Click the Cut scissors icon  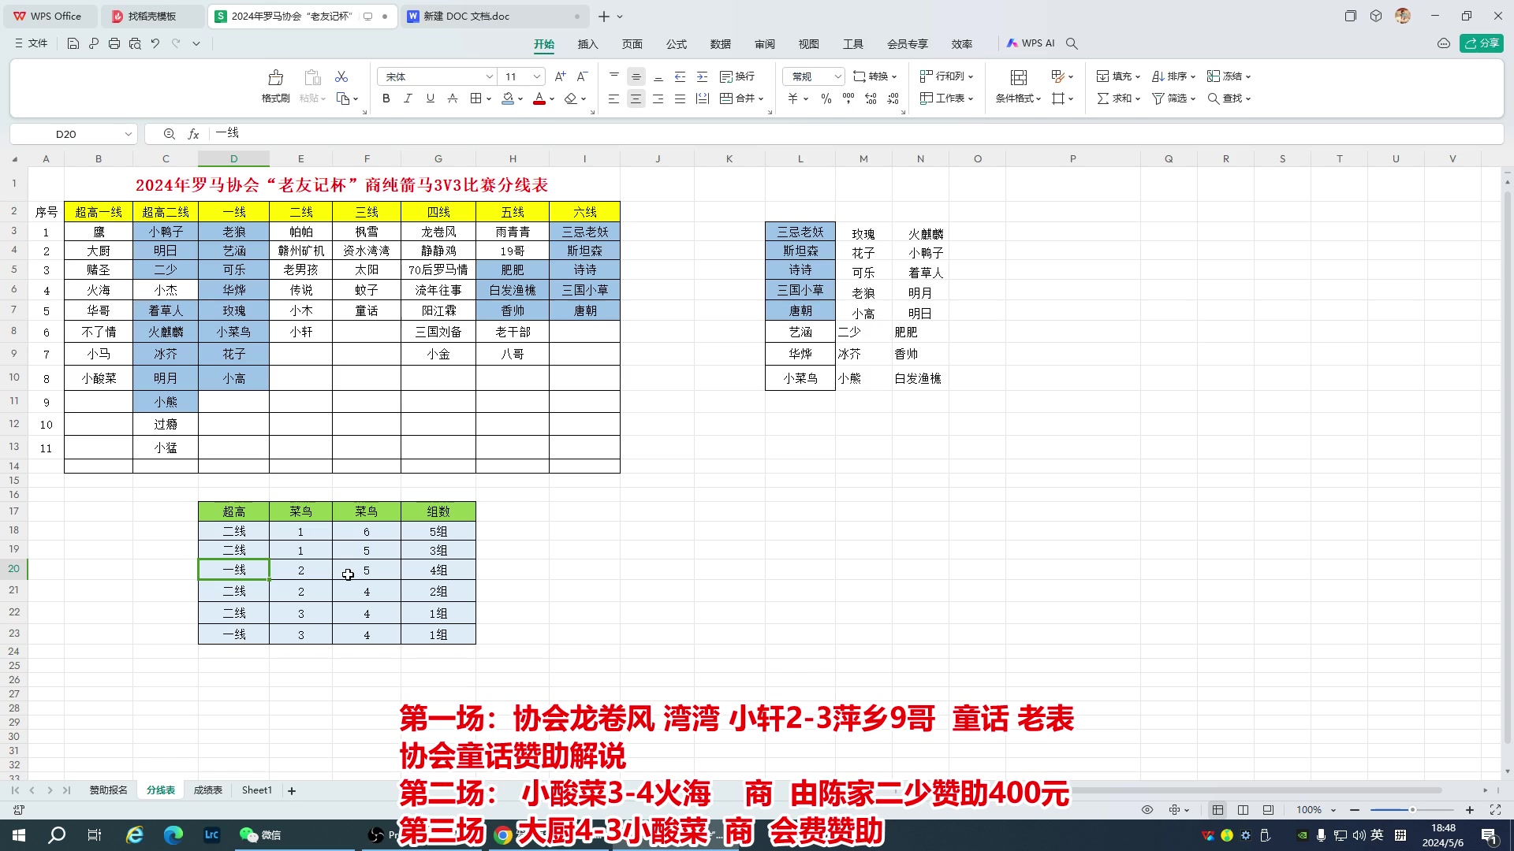341,76
